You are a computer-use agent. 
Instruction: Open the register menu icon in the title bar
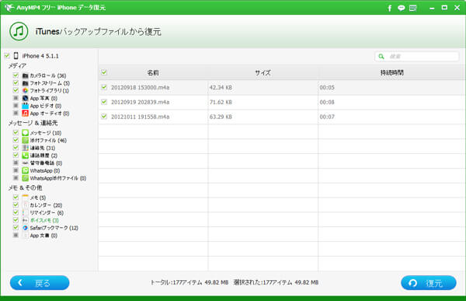pos(413,8)
